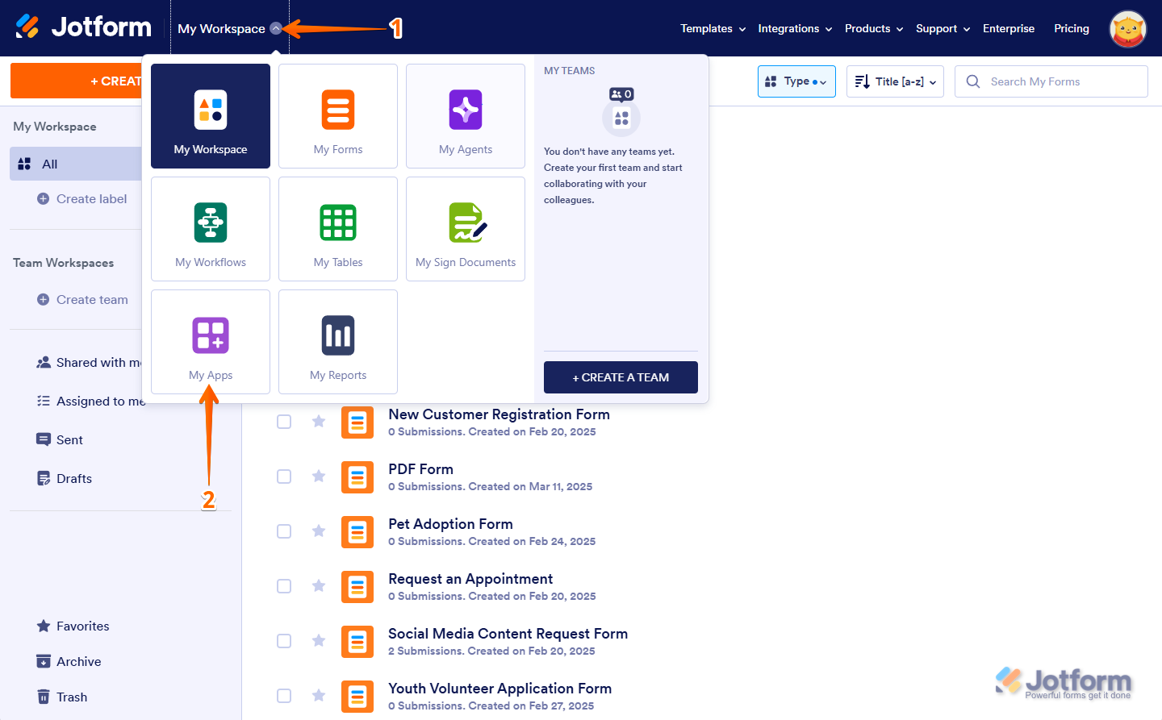Open the Trash folder
This screenshot has width=1162, height=720.
click(x=62, y=697)
